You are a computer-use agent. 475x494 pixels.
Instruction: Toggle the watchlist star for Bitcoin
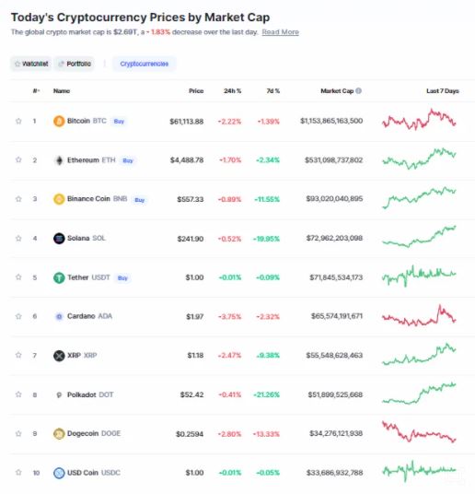tap(18, 121)
